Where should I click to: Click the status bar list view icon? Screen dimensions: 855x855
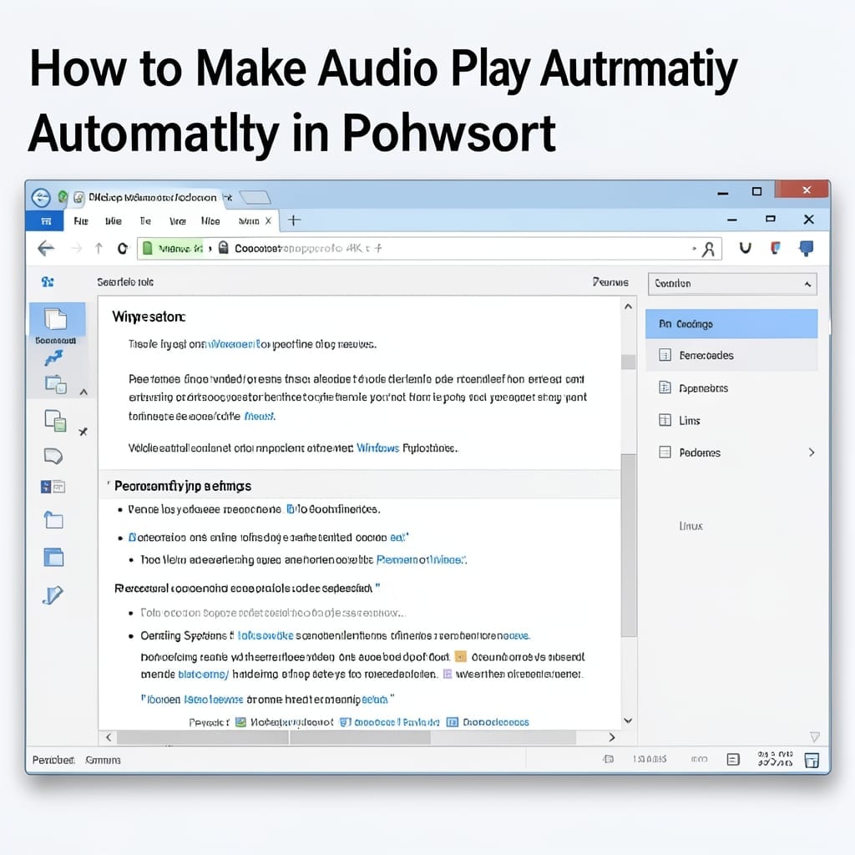pyautogui.click(x=733, y=760)
